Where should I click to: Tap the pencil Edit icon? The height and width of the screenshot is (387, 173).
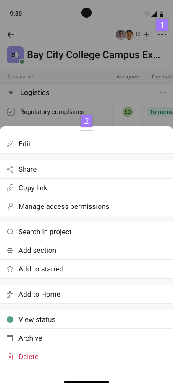[x=10, y=144]
